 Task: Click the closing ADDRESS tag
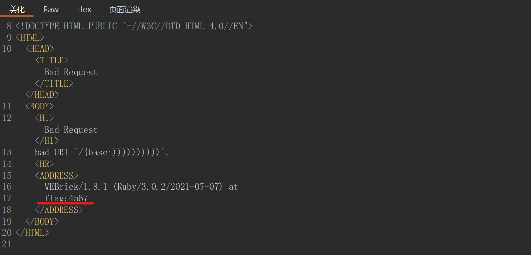pos(59,210)
